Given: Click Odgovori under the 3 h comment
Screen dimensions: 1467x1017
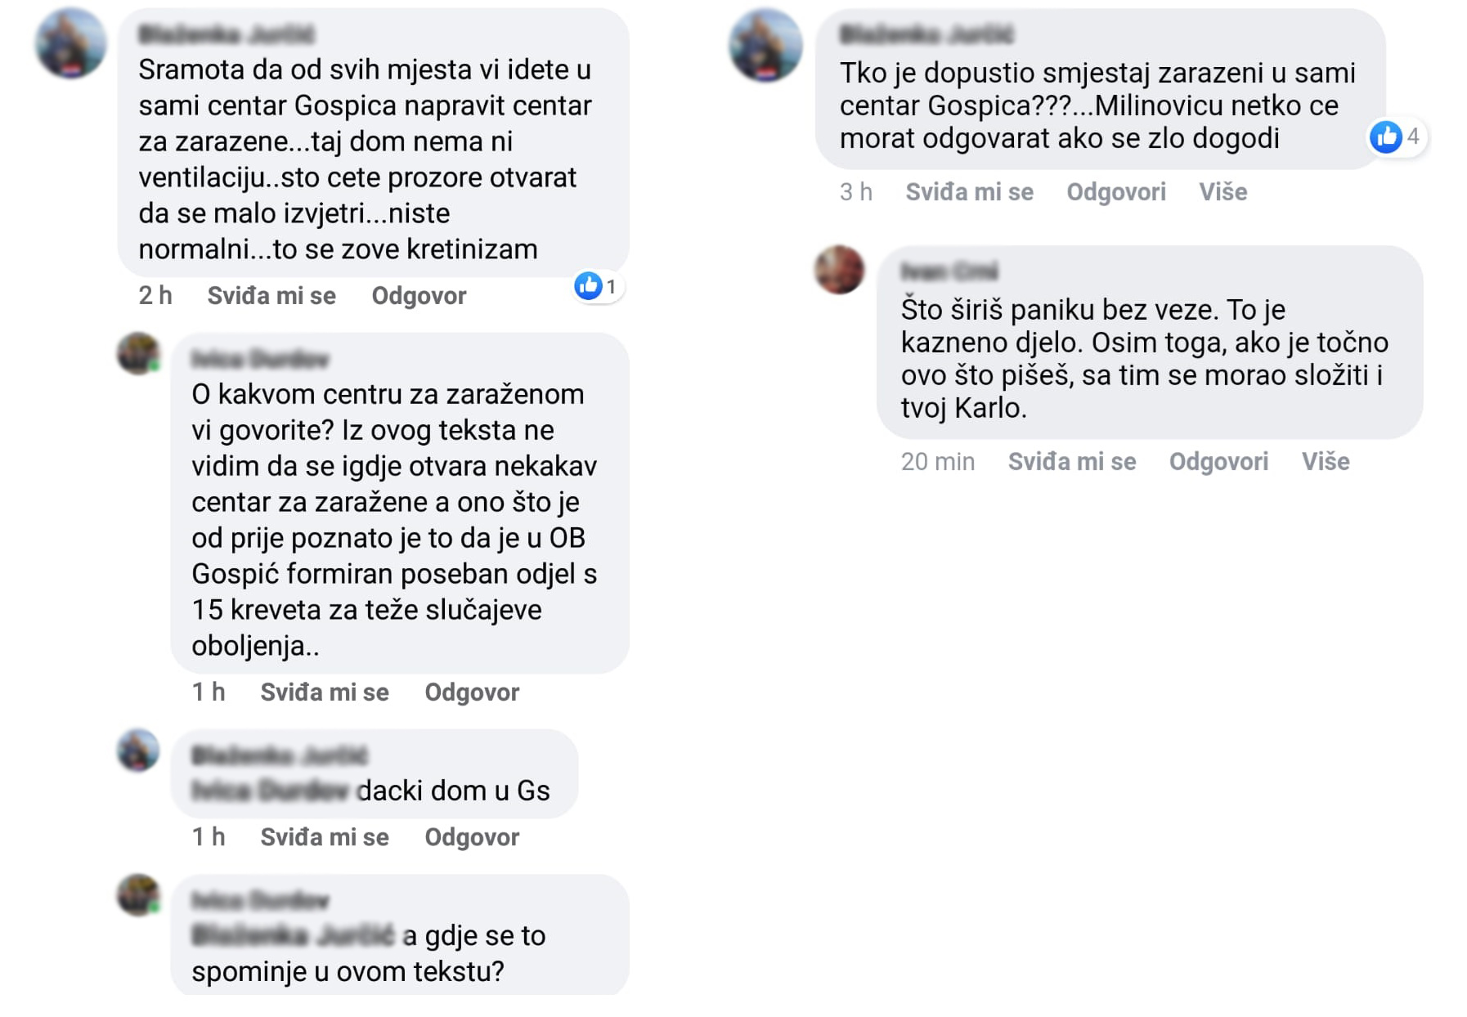Looking at the screenshot, I should click(1116, 192).
